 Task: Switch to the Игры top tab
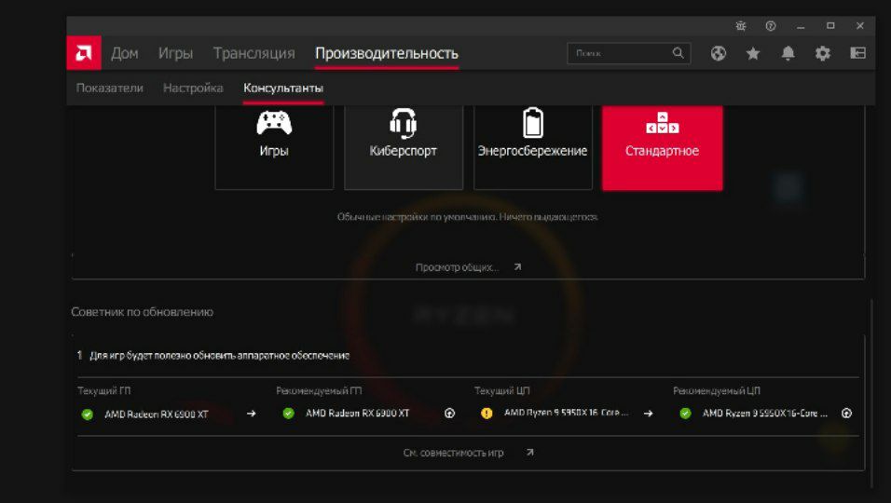pos(175,53)
